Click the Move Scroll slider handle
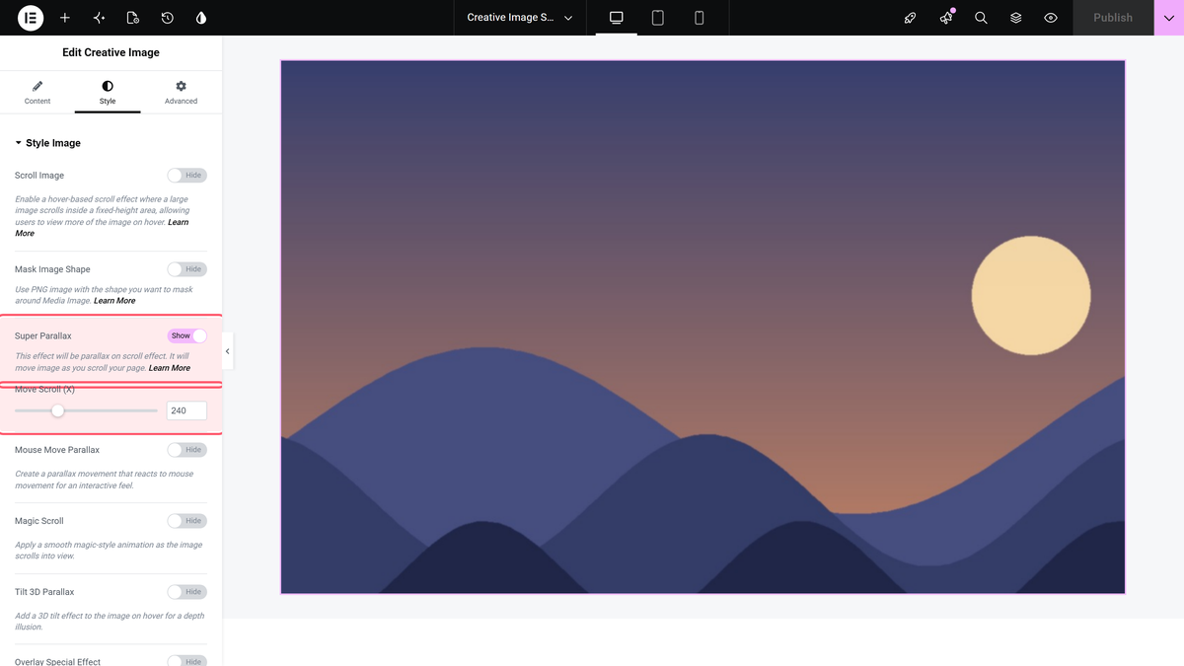This screenshot has height=666, width=1184. pos(57,410)
